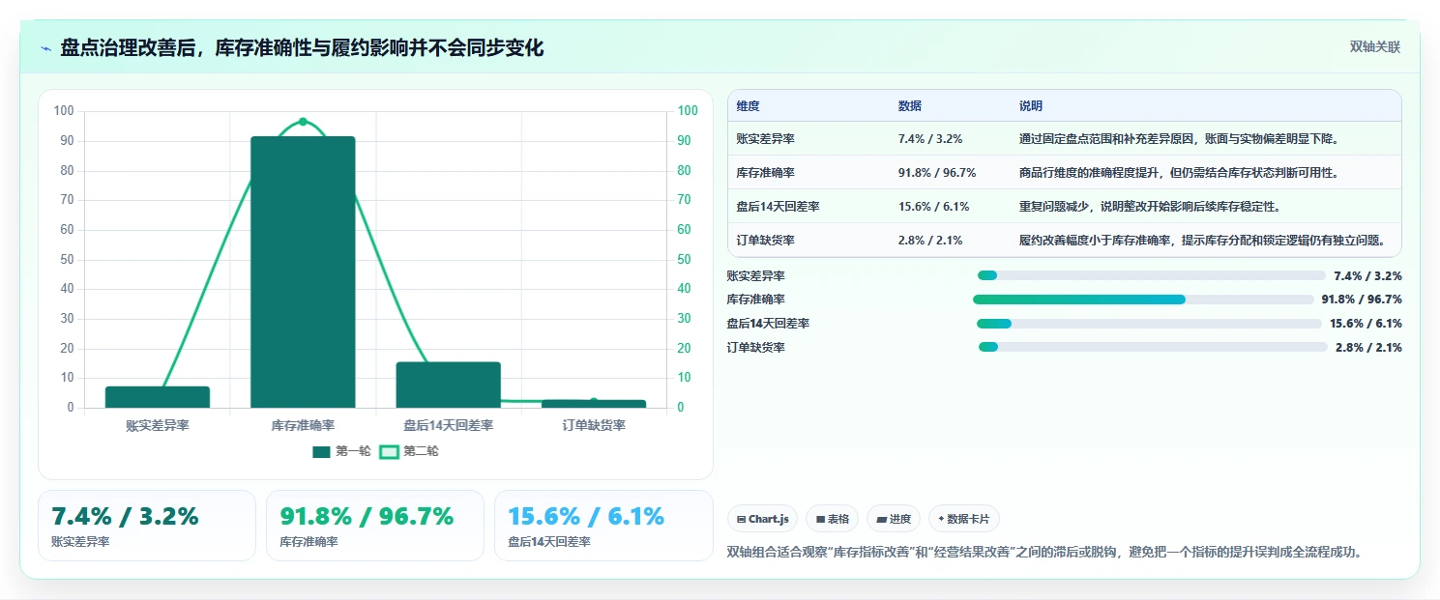The height and width of the screenshot is (600, 1440).
Task: Open the 91.8% / 96.7% data card
Action: coord(375,526)
